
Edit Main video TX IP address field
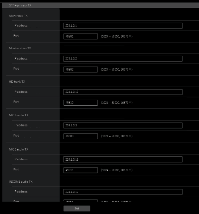(x=123, y=26)
